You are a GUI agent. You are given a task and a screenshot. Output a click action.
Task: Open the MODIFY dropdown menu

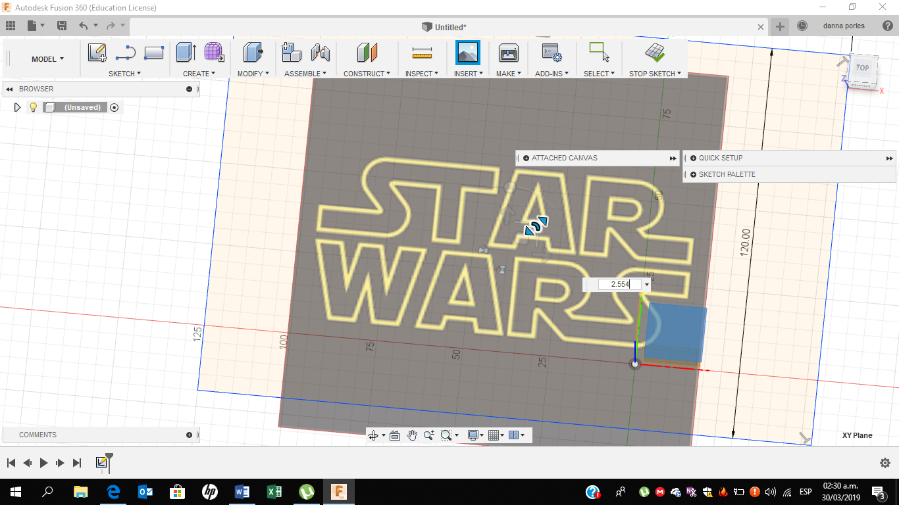pyautogui.click(x=253, y=74)
